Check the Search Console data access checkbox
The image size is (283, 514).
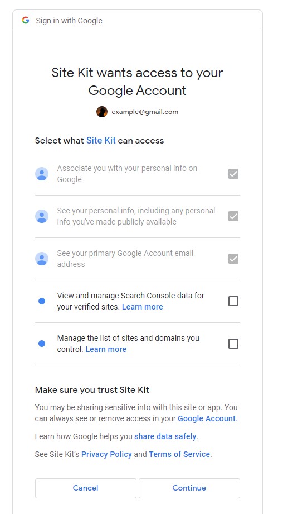point(233,301)
